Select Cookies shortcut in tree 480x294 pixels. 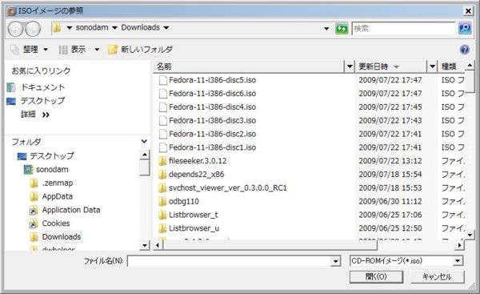click(x=50, y=224)
